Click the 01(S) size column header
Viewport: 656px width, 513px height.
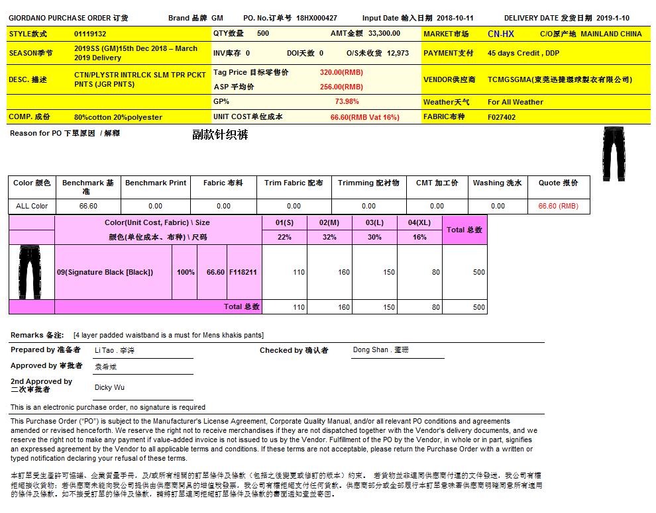point(284,222)
